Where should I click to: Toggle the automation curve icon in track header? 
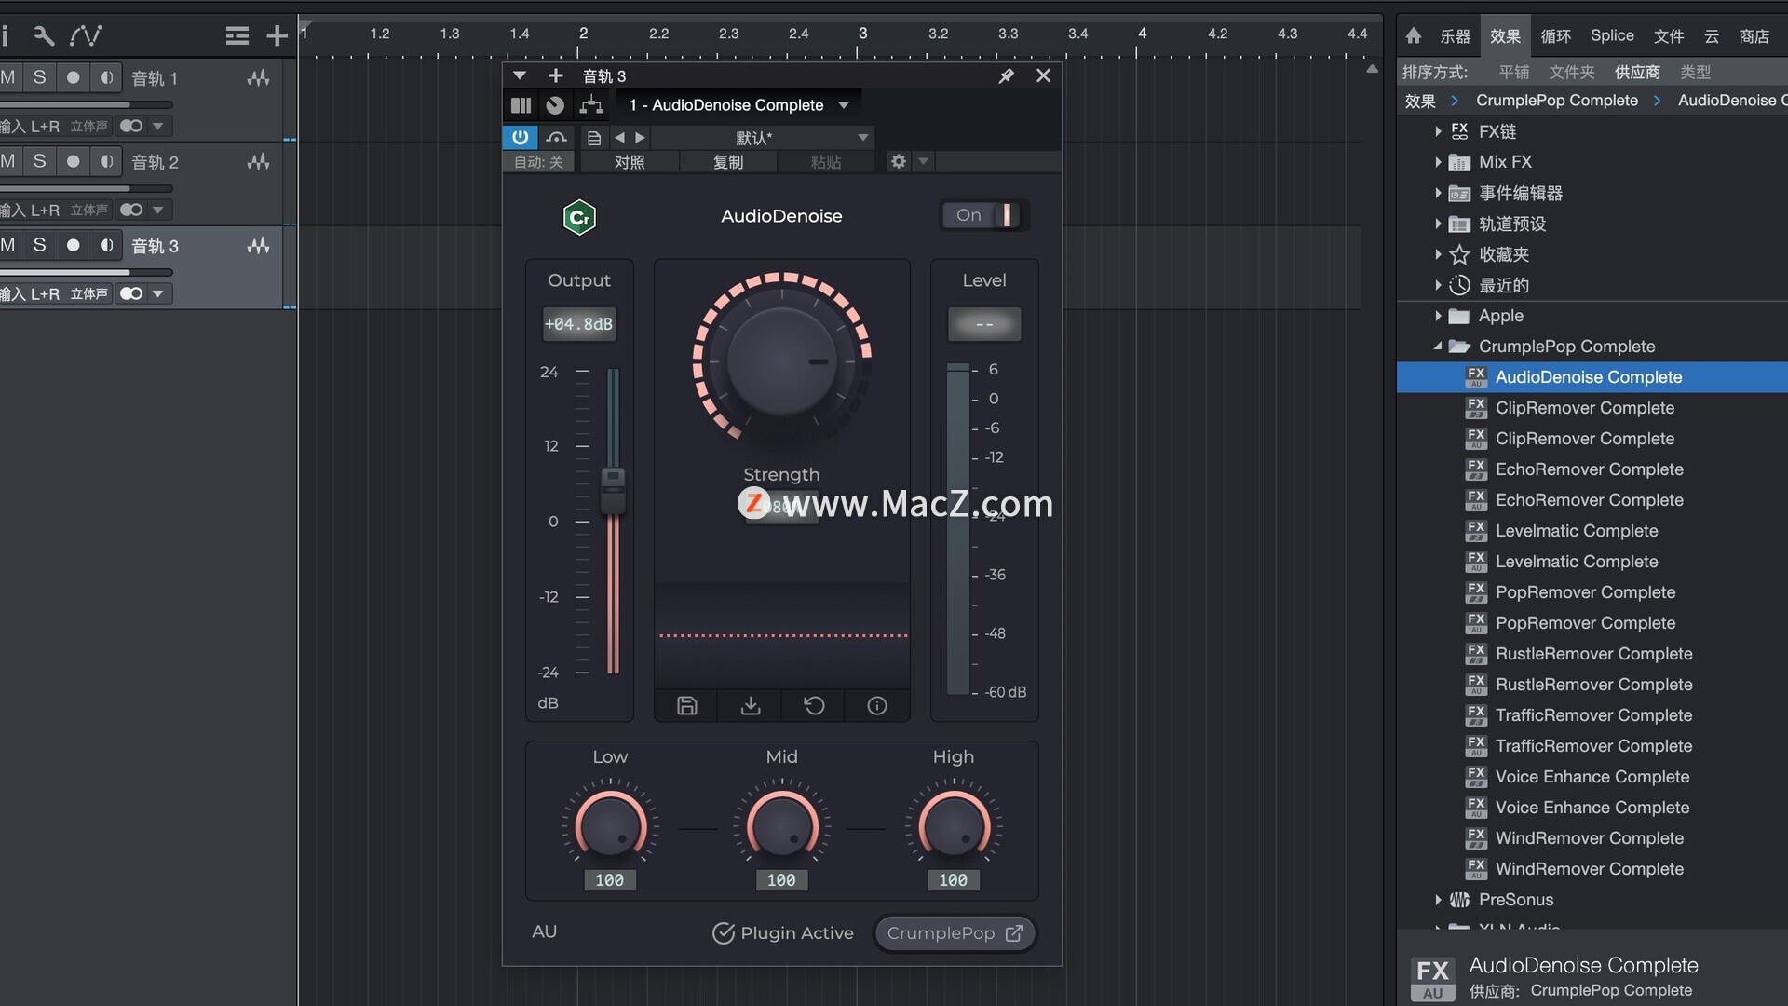click(86, 35)
